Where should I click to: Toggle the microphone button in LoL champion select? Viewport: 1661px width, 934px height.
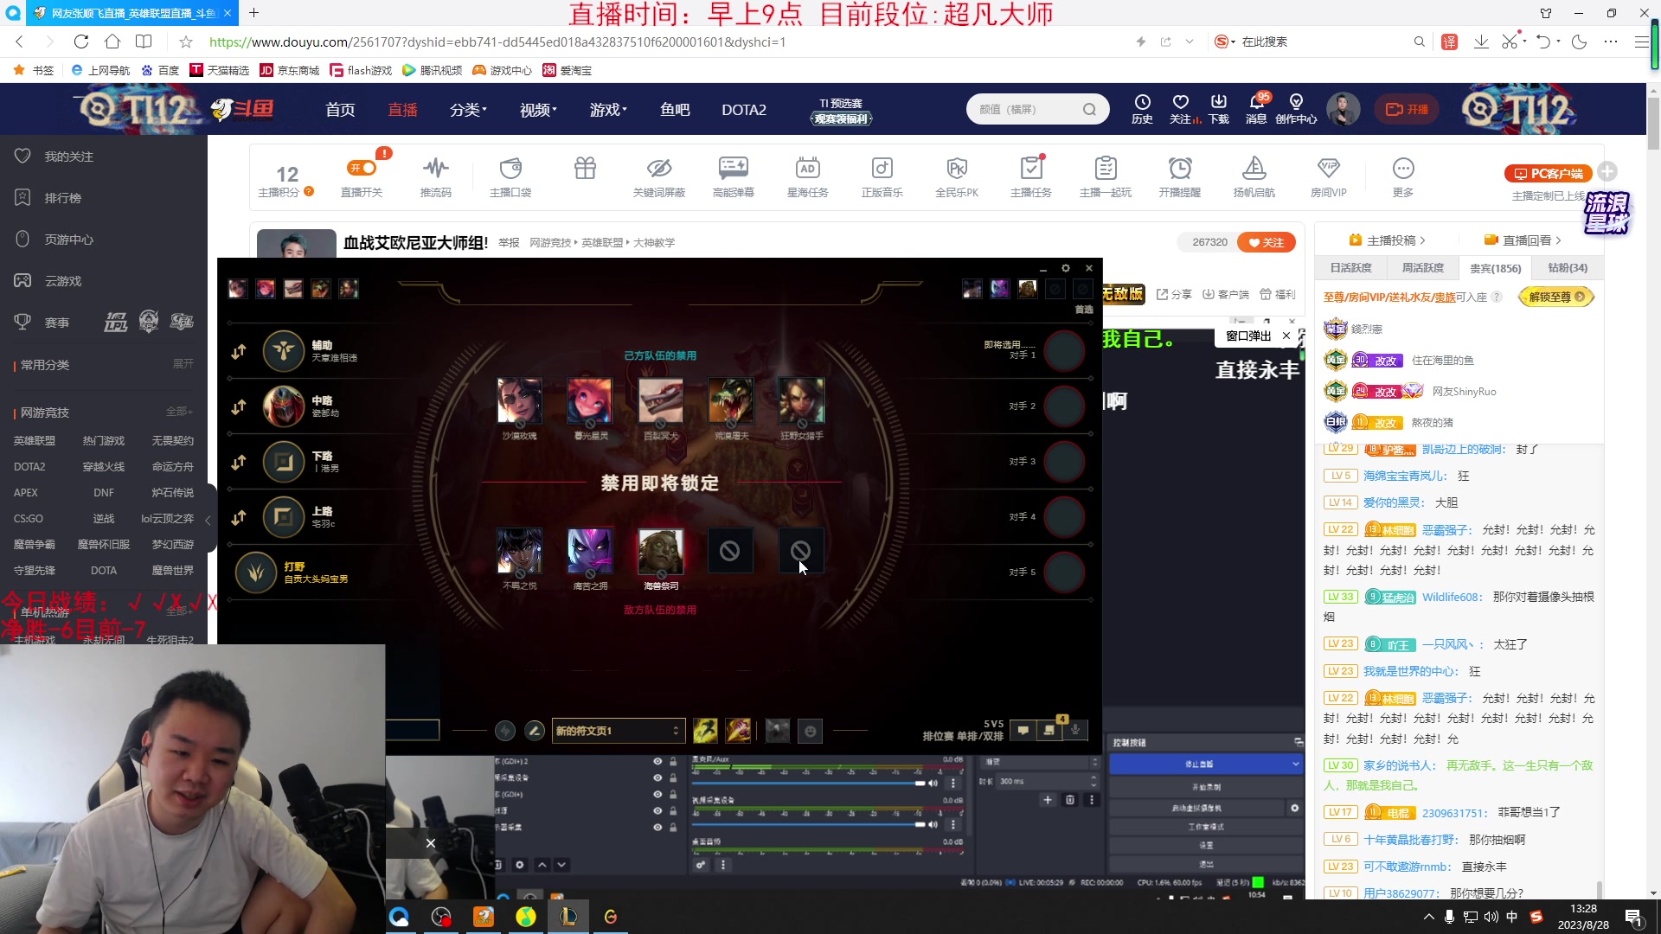coord(1075,730)
